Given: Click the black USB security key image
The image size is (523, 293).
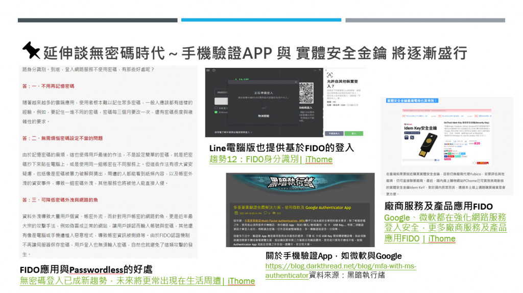Looking at the screenshot, I should click(x=428, y=145).
